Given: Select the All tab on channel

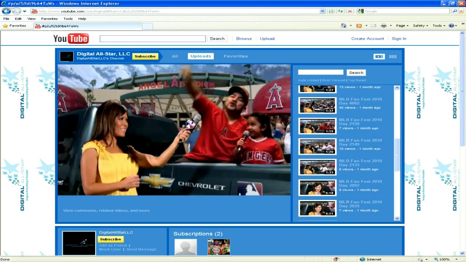Looking at the screenshot, I should pos(175,56).
